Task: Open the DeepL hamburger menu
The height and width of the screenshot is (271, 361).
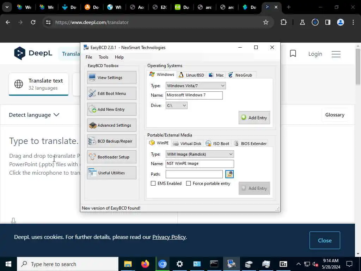Action: click(336, 54)
